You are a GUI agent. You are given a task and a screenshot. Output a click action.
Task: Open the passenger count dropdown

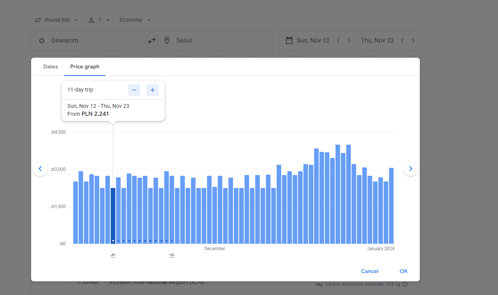(99, 20)
